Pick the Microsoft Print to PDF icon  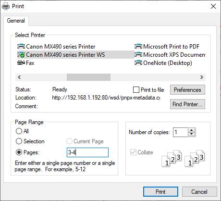pos(138,47)
